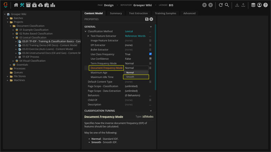Screen dimensions: 271x152
Task: Click the cloud upload icon in toolbar
Action: [40, 5]
